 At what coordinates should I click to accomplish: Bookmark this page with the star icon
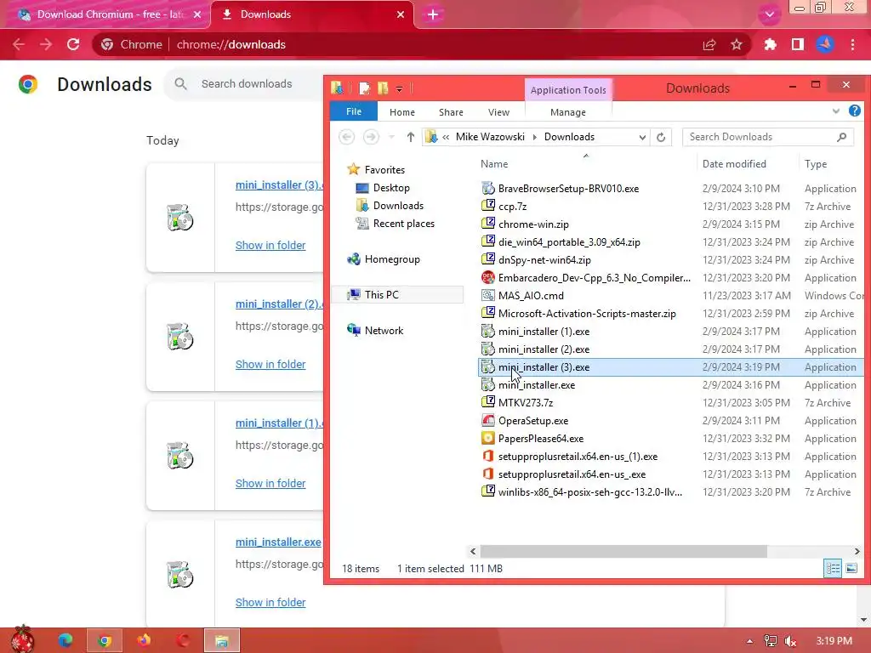coord(737,44)
